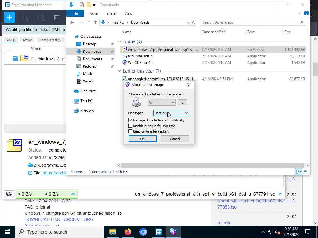318x238 pixels.
Task: Click DOWNLOAD LINK - ARCHIVE ORG link
Action: click(x=59, y=219)
